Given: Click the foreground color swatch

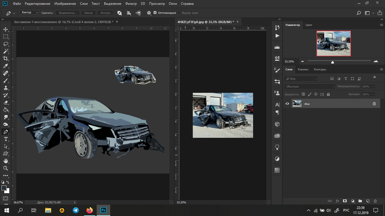Looking at the screenshot, I should [4, 188].
